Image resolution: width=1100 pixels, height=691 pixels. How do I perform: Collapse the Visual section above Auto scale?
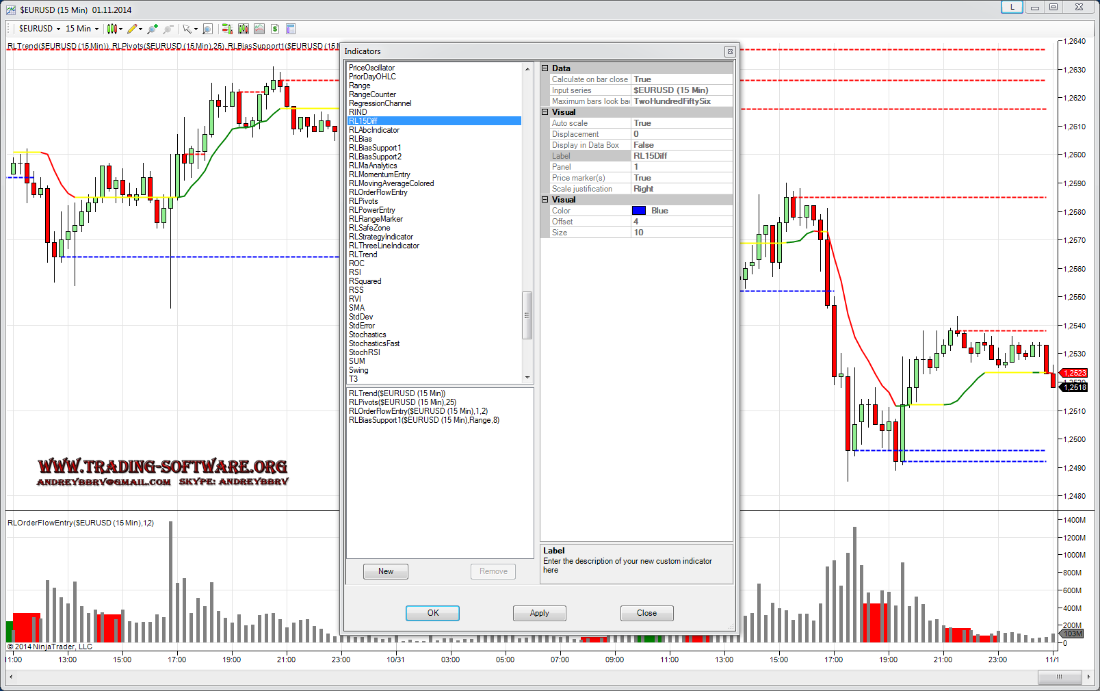pyautogui.click(x=545, y=112)
